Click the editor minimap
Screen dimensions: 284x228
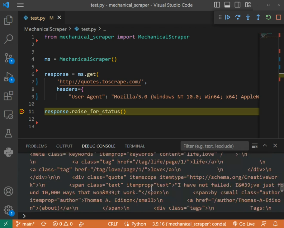269,85
